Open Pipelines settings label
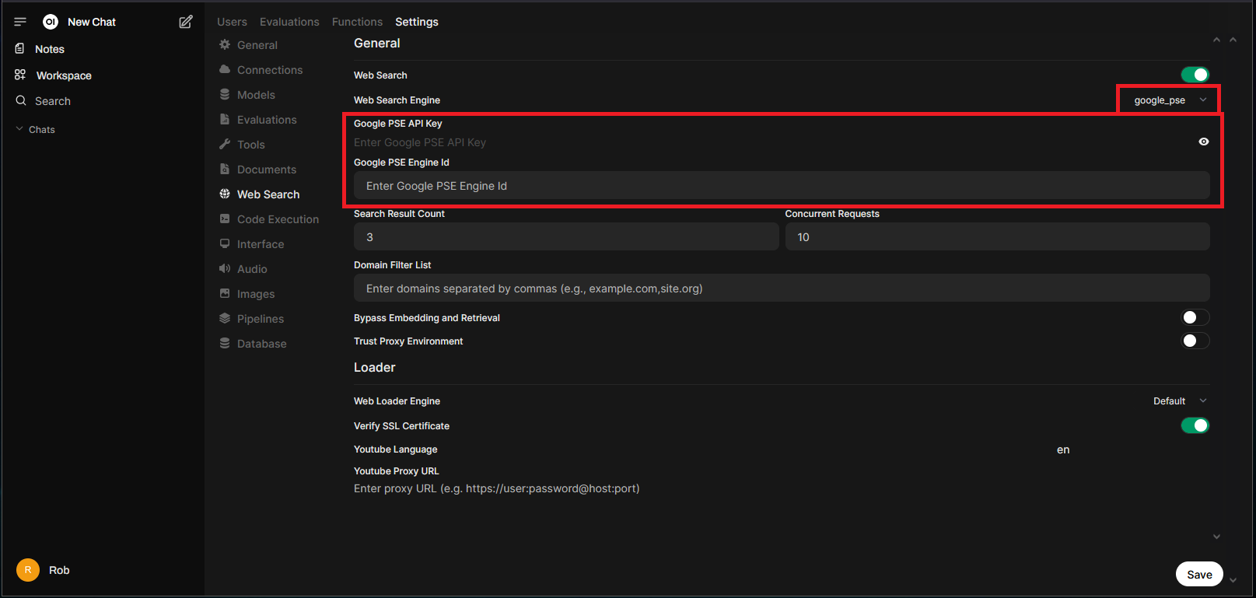The height and width of the screenshot is (598, 1256). [261, 319]
